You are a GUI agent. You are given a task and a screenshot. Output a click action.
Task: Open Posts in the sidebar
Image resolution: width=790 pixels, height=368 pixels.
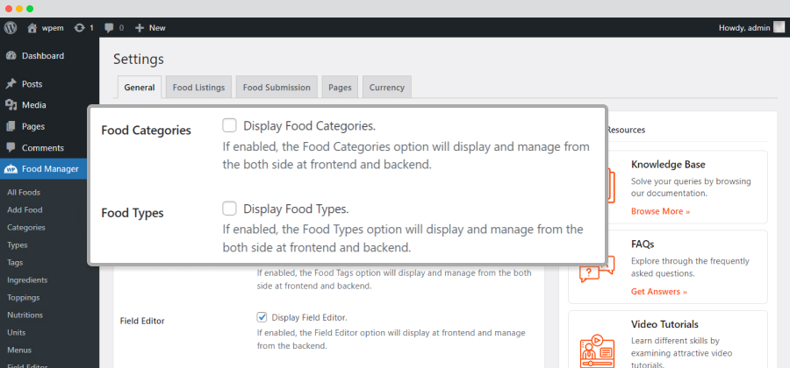[x=32, y=84]
